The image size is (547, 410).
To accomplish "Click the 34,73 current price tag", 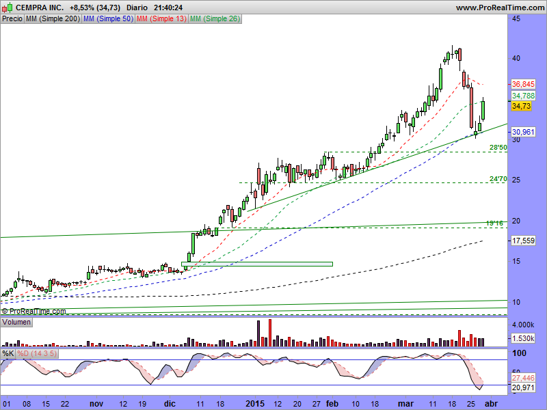I will pos(521,106).
